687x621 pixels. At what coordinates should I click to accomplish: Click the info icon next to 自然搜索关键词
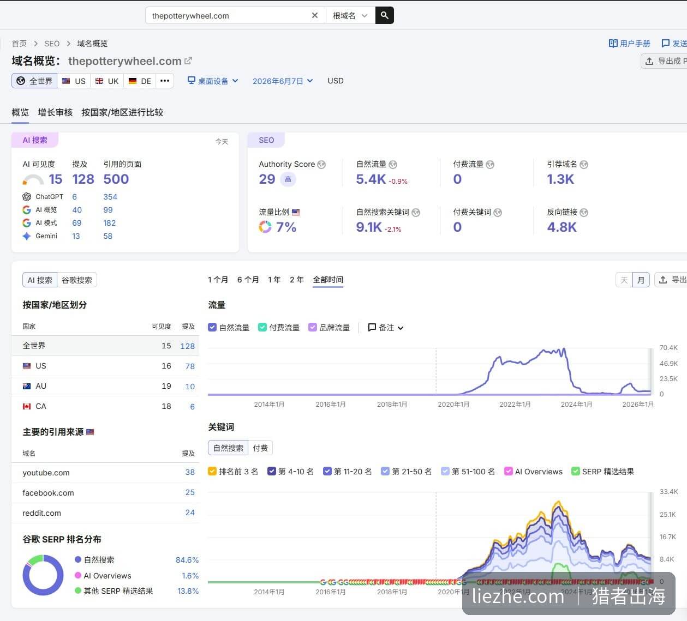[416, 213]
